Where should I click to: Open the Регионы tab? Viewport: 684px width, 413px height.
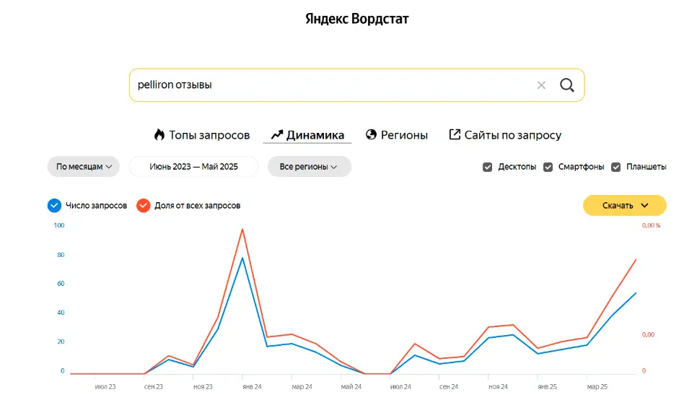pos(397,135)
